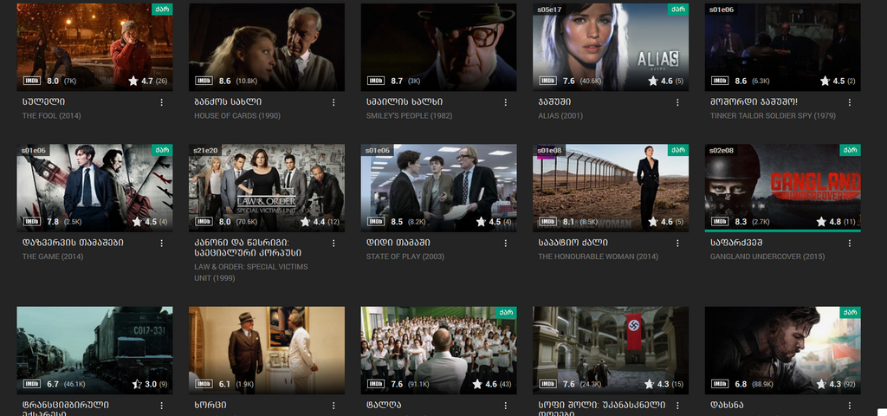This screenshot has width=887, height=416.
Task: Open the ტალღა classroom poster thumbnail
Action: 439,350
